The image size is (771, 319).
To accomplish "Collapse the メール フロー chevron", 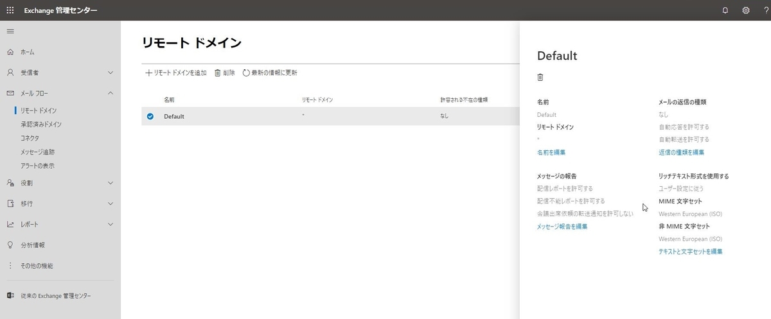I will pos(111,93).
